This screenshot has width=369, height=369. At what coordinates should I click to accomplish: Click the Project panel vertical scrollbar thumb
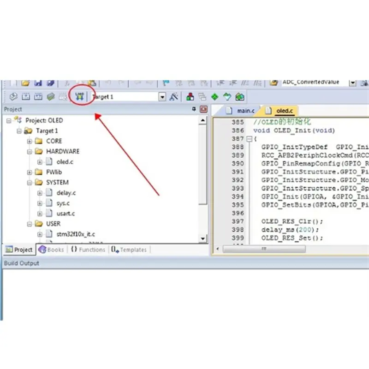point(203,165)
